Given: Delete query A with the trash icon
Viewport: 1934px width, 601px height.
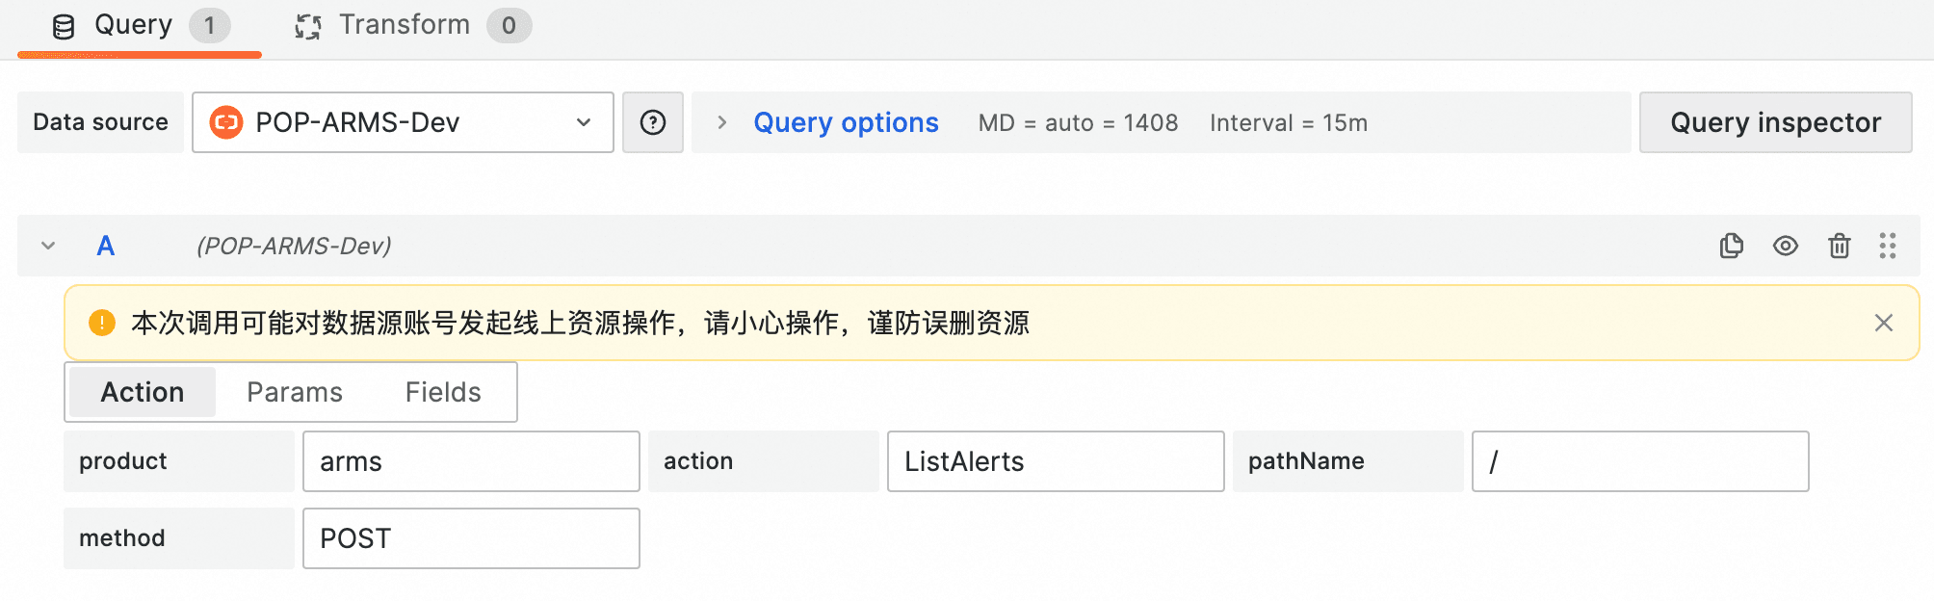Looking at the screenshot, I should point(1839,246).
